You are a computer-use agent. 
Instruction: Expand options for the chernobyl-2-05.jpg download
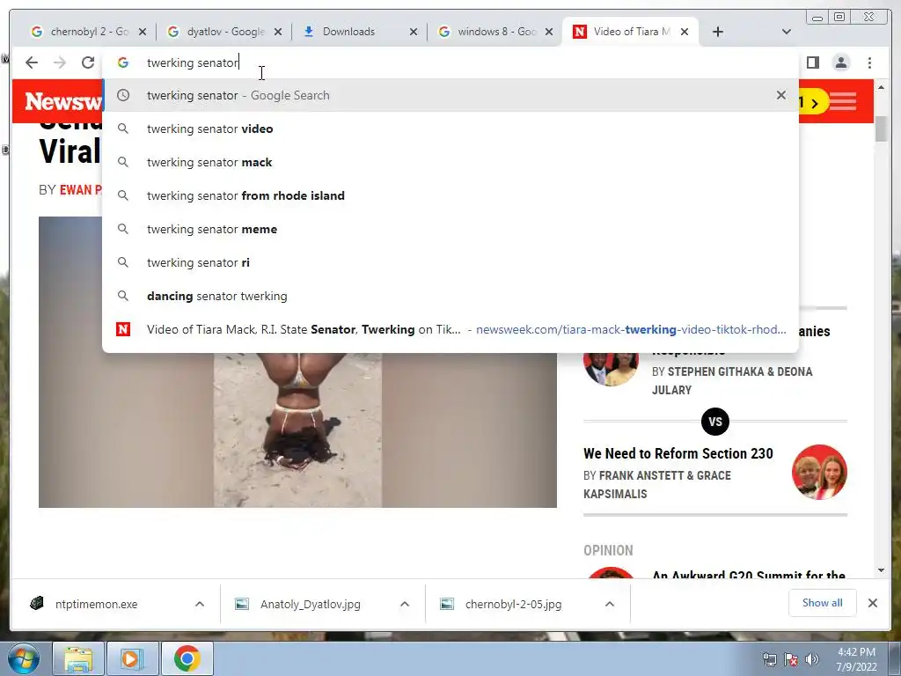[610, 604]
